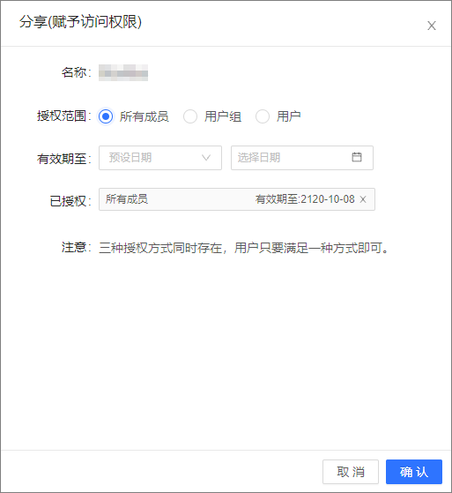Select the 所有成员 radio button
The image size is (452, 493).
coord(106,116)
